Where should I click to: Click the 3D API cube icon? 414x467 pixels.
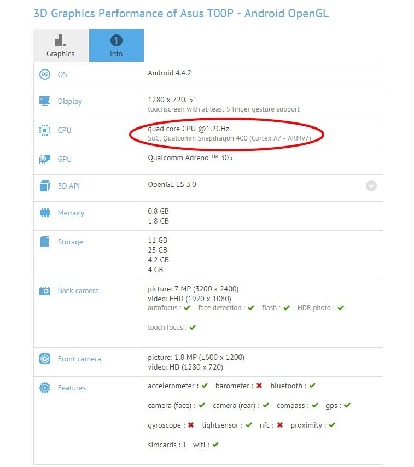coord(45,186)
